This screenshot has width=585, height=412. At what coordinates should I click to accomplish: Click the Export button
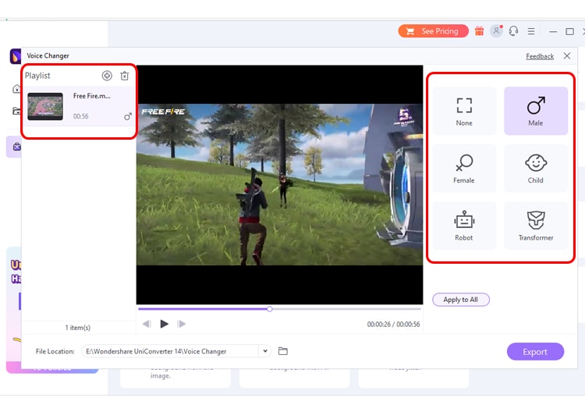tap(535, 352)
